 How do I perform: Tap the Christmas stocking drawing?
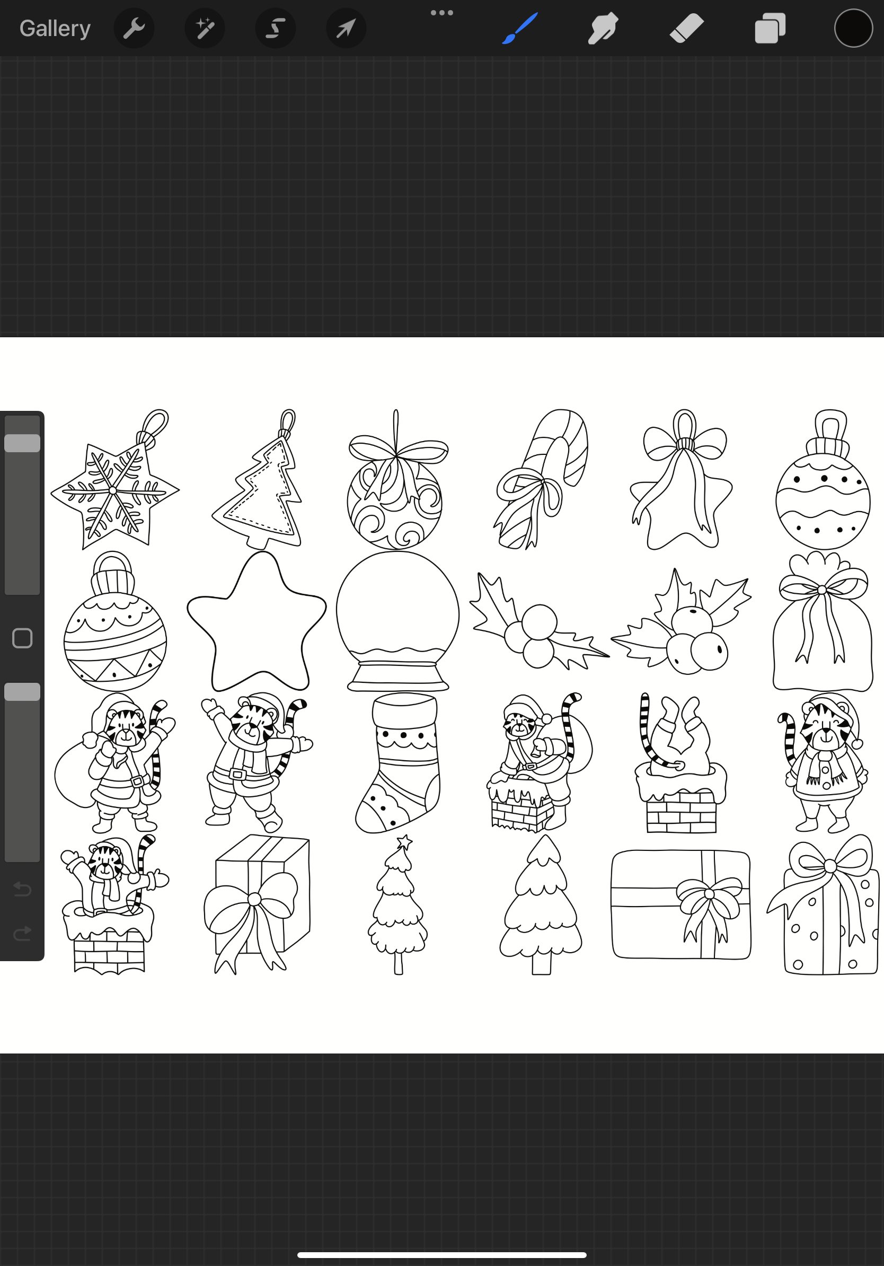[398, 762]
